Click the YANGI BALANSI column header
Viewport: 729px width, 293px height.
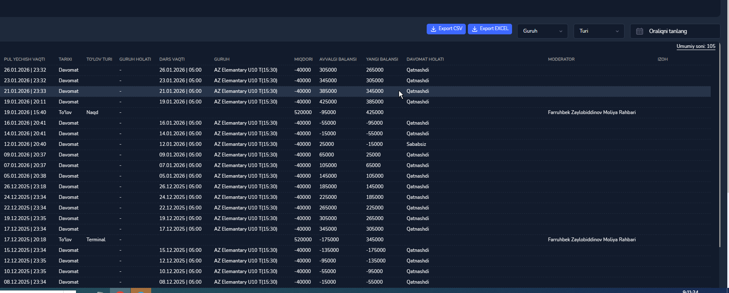point(382,59)
